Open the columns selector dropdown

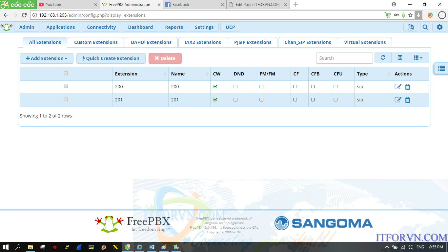[418, 58]
